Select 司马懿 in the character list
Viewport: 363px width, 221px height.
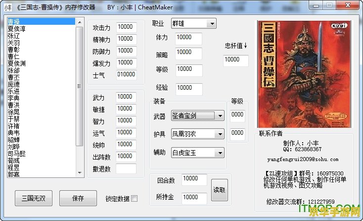41,154
